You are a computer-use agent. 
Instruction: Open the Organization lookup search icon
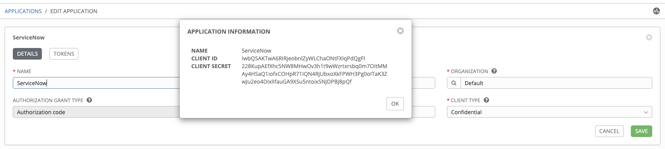click(x=454, y=83)
